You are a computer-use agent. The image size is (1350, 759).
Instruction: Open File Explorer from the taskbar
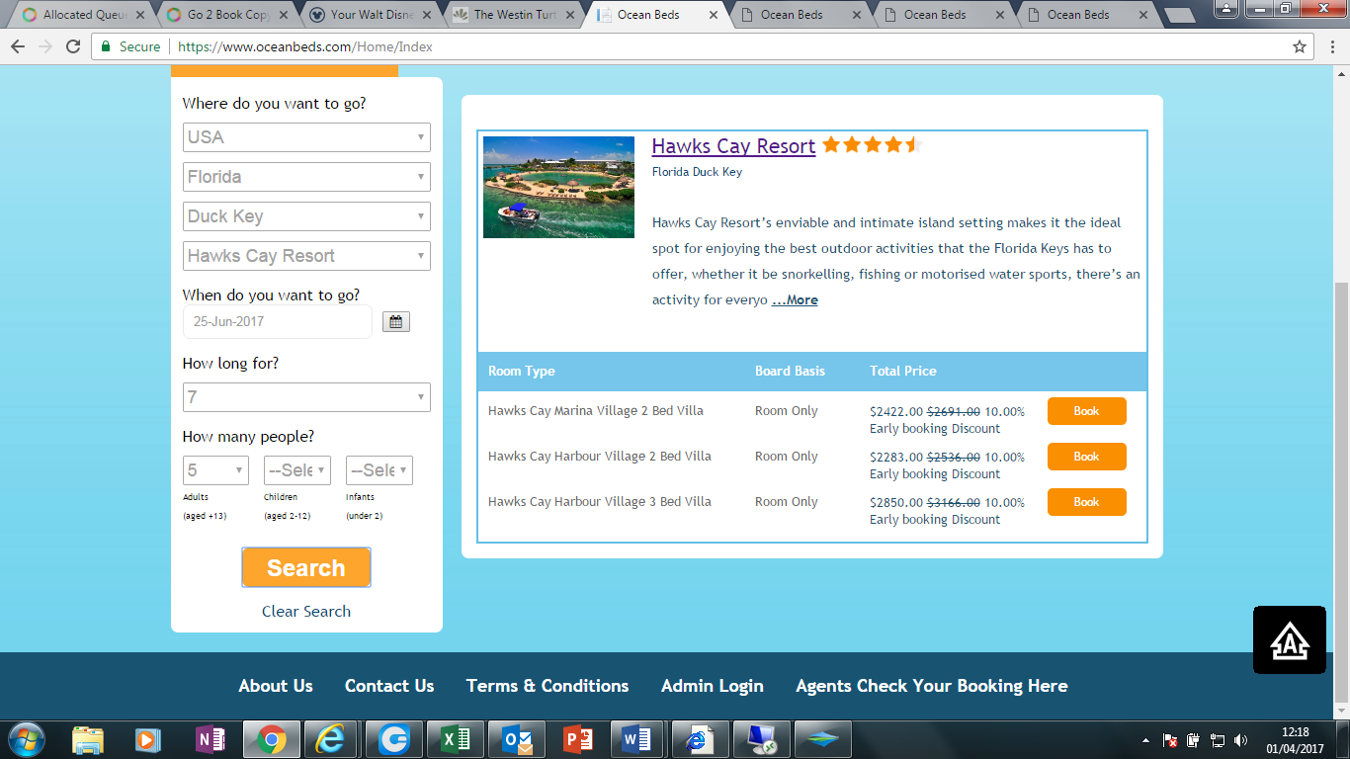(x=88, y=739)
